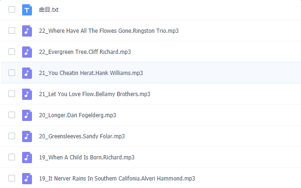Click the text file icon for 曲目.txt
The height and width of the screenshot is (188, 301).
point(27,9)
